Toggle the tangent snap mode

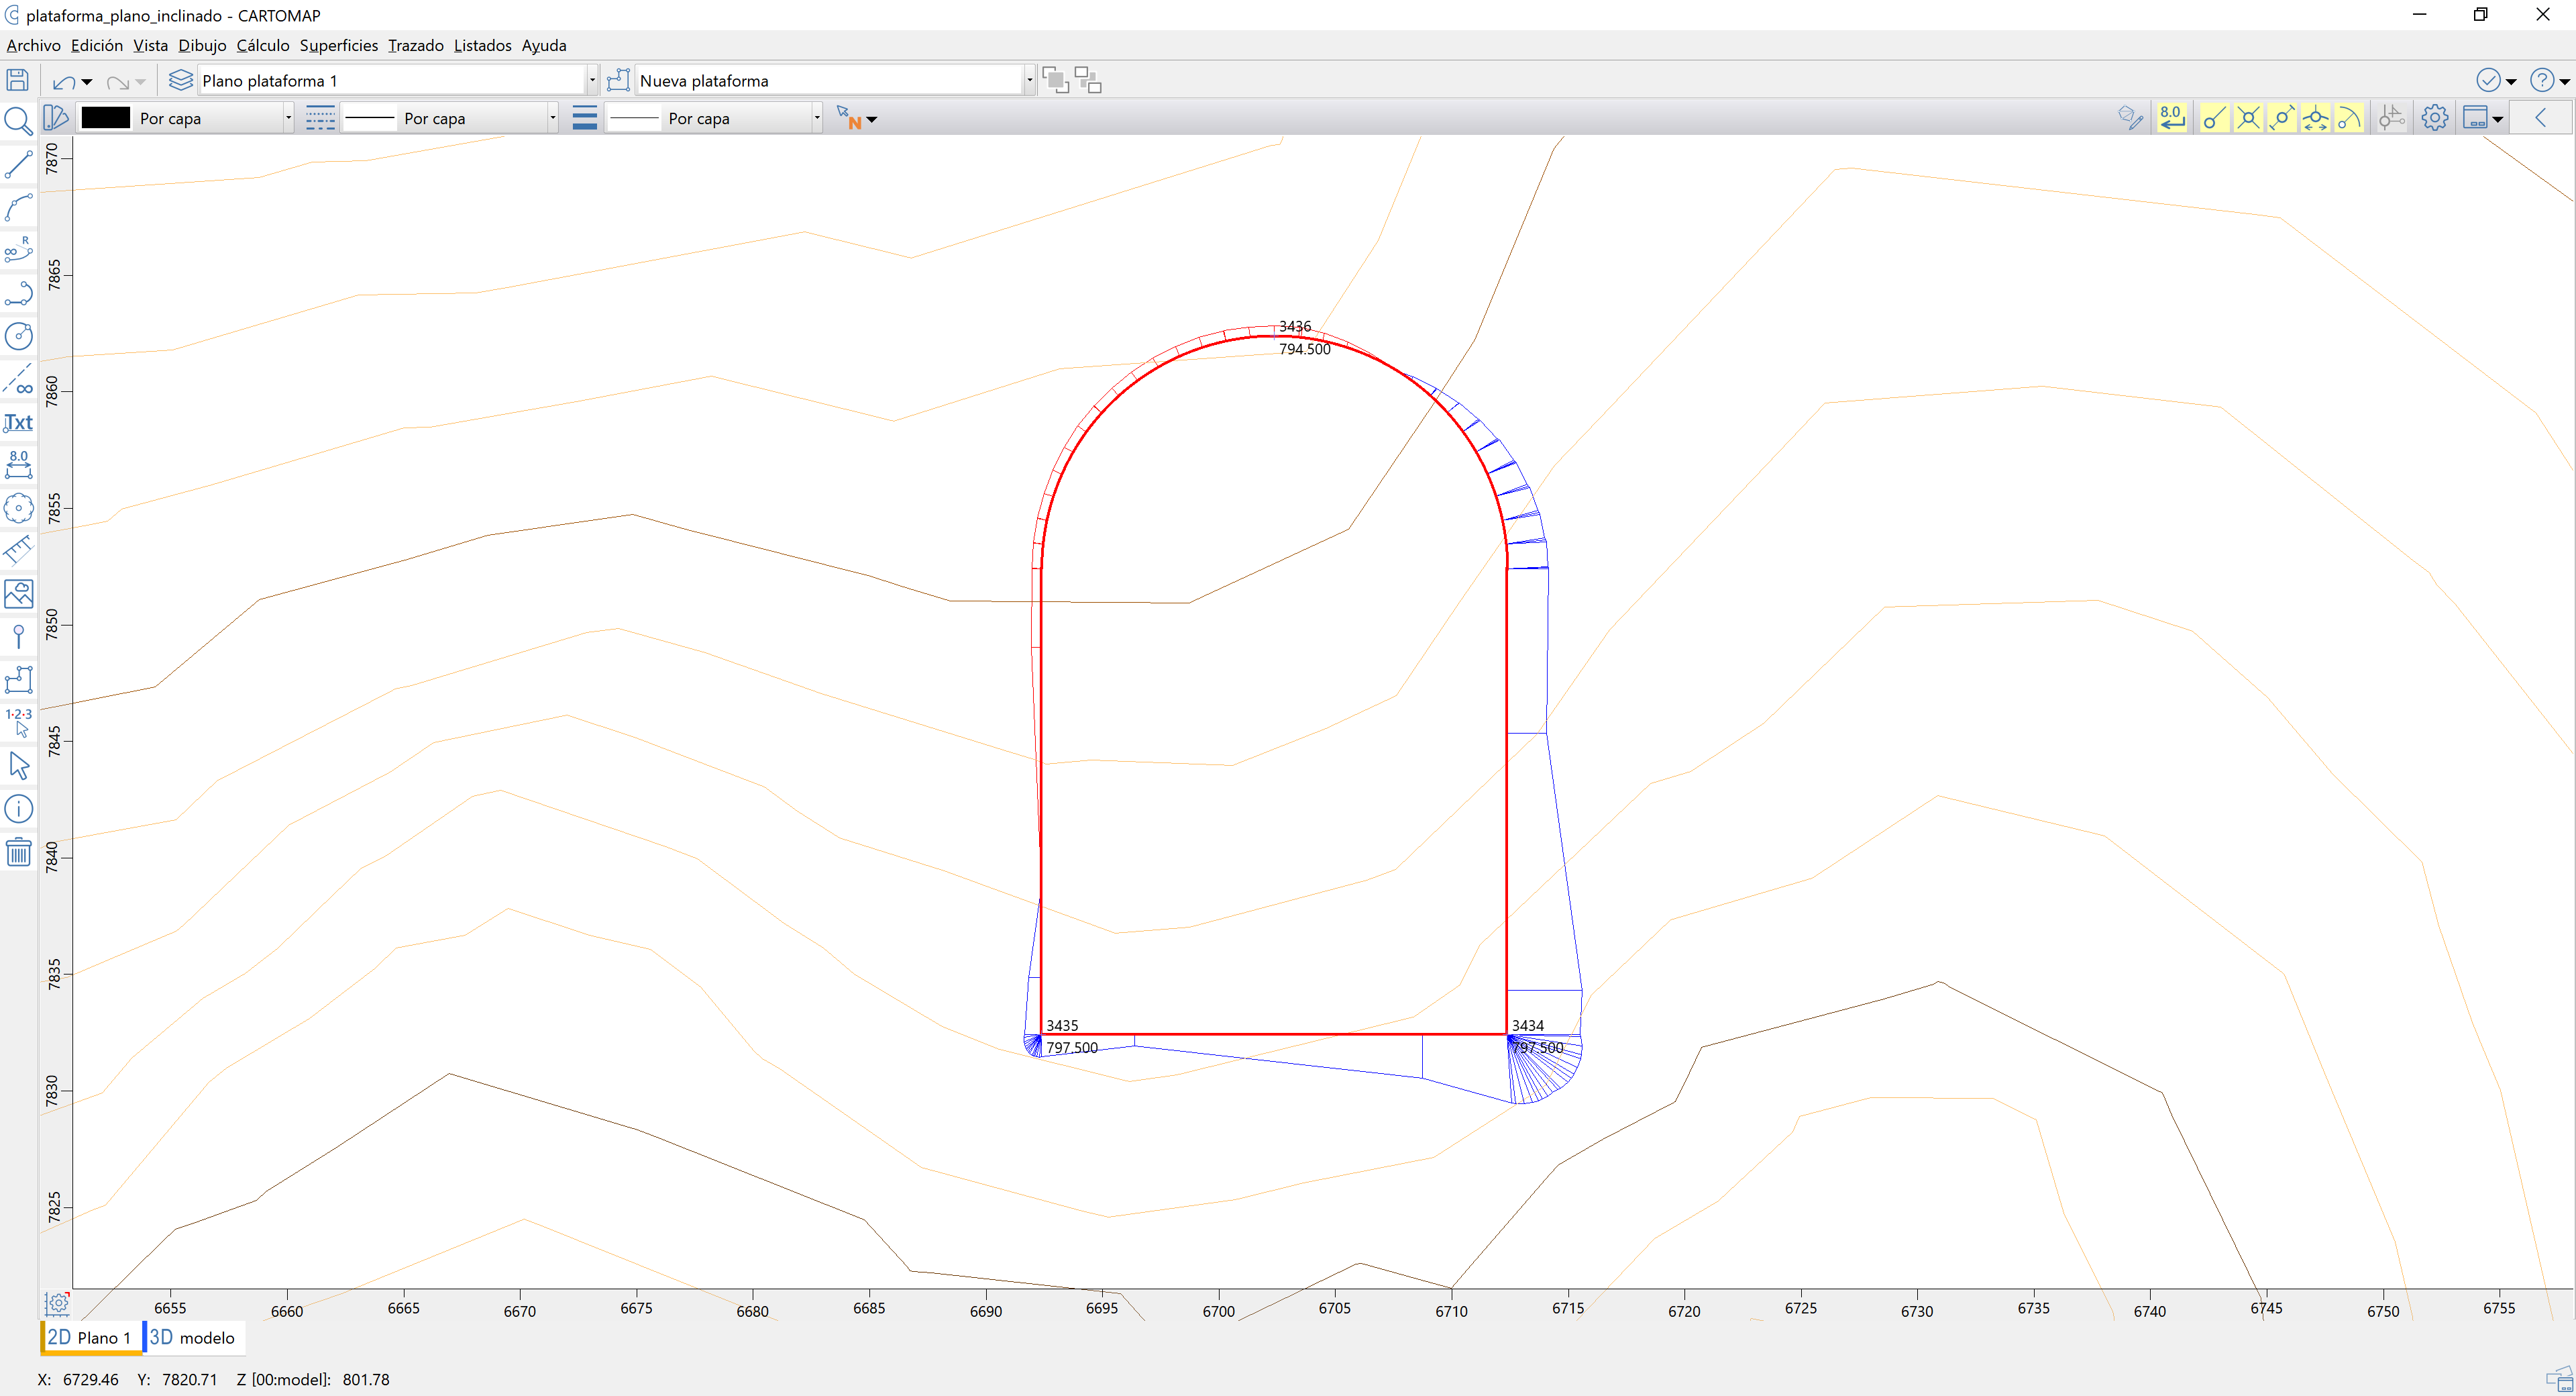(x=2350, y=117)
